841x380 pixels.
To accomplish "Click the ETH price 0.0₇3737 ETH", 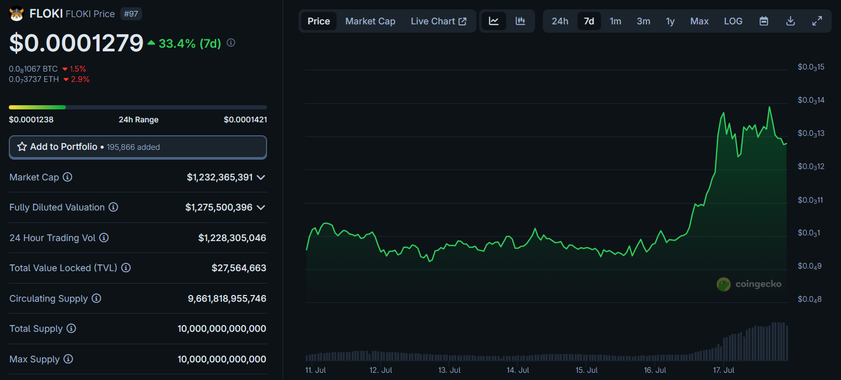I will coord(34,79).
